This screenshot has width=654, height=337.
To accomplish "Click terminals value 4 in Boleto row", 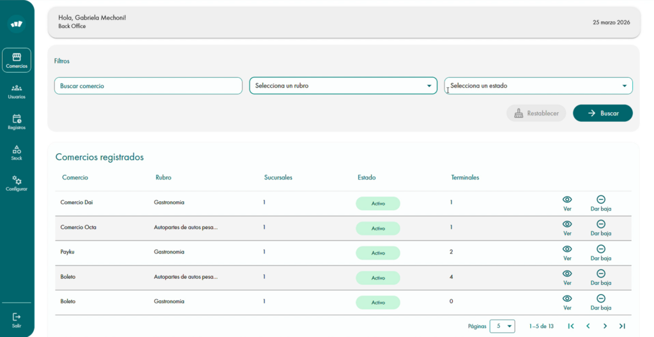I will pos(452,276).
